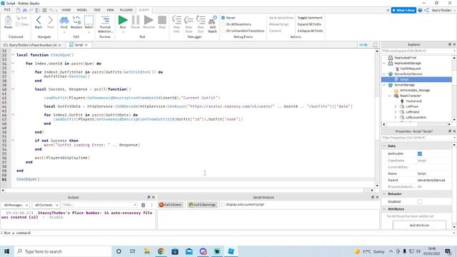Click the Pause icon in the Test group
457x257 pixels.
coord(136,20)
